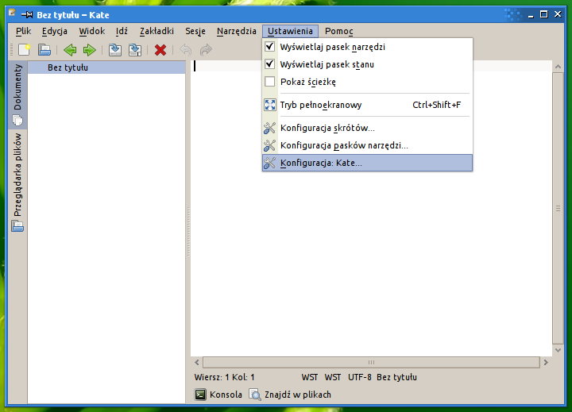The height and width of the screenshot is (412, 572).
Task: Click the tools icon beside Konfiguracja: Kate
Action: (269, 163)
